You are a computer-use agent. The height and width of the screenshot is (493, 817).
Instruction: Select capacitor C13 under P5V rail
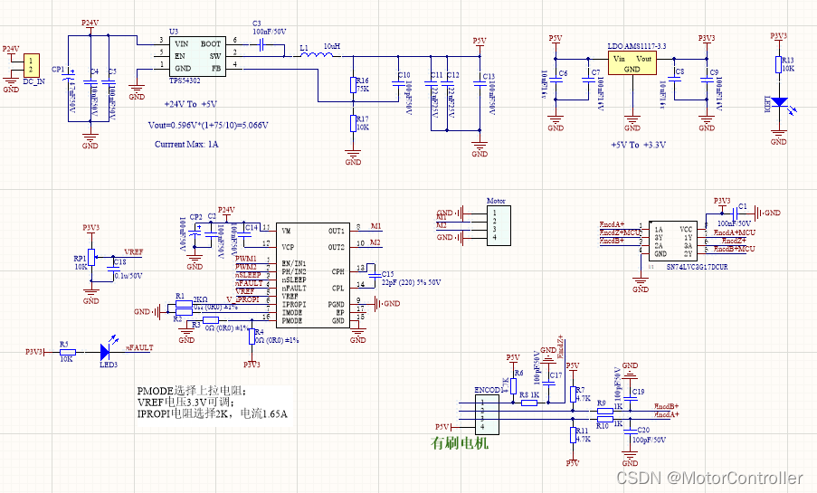(480, 83)
